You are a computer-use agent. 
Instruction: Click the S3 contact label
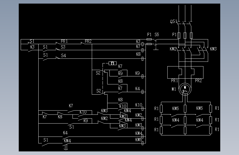(x=63, y=47)
